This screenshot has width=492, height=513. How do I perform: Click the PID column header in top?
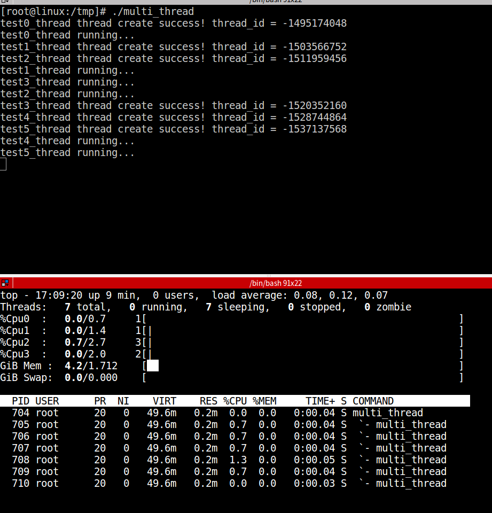coord(21,401)
